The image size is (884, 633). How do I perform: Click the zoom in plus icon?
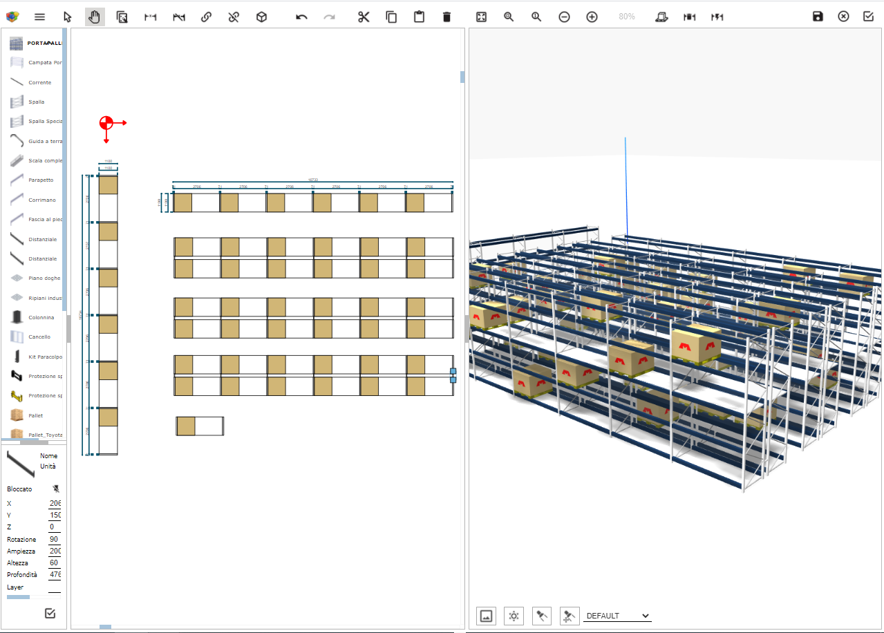(x=592, y=17)
